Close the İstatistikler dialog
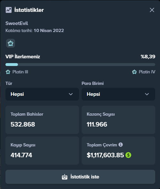The height and width of the screenshot is (189, 160). click(152, 10)
